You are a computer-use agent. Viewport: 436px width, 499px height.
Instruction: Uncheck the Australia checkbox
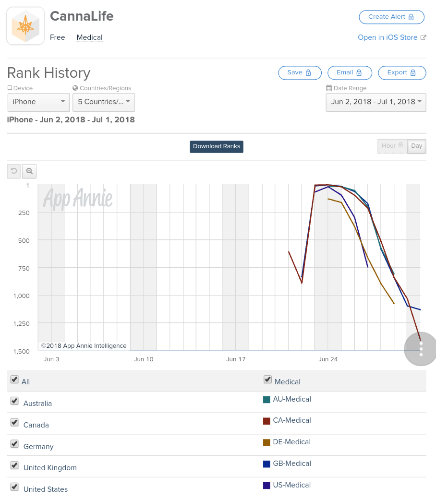[x=14, y=401]
